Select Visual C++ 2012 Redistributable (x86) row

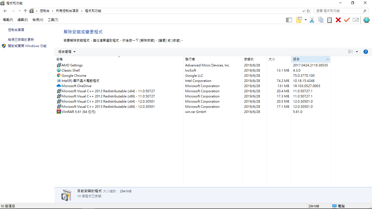pyautogui.click(x=193, y=96)
